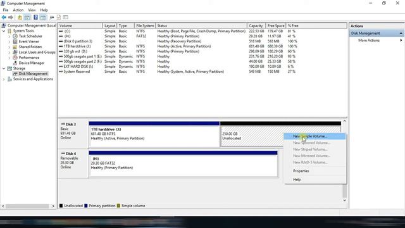The image size is (405, 228).
Task: Click the Device Manager icon
Action: [x=15, y=63]
